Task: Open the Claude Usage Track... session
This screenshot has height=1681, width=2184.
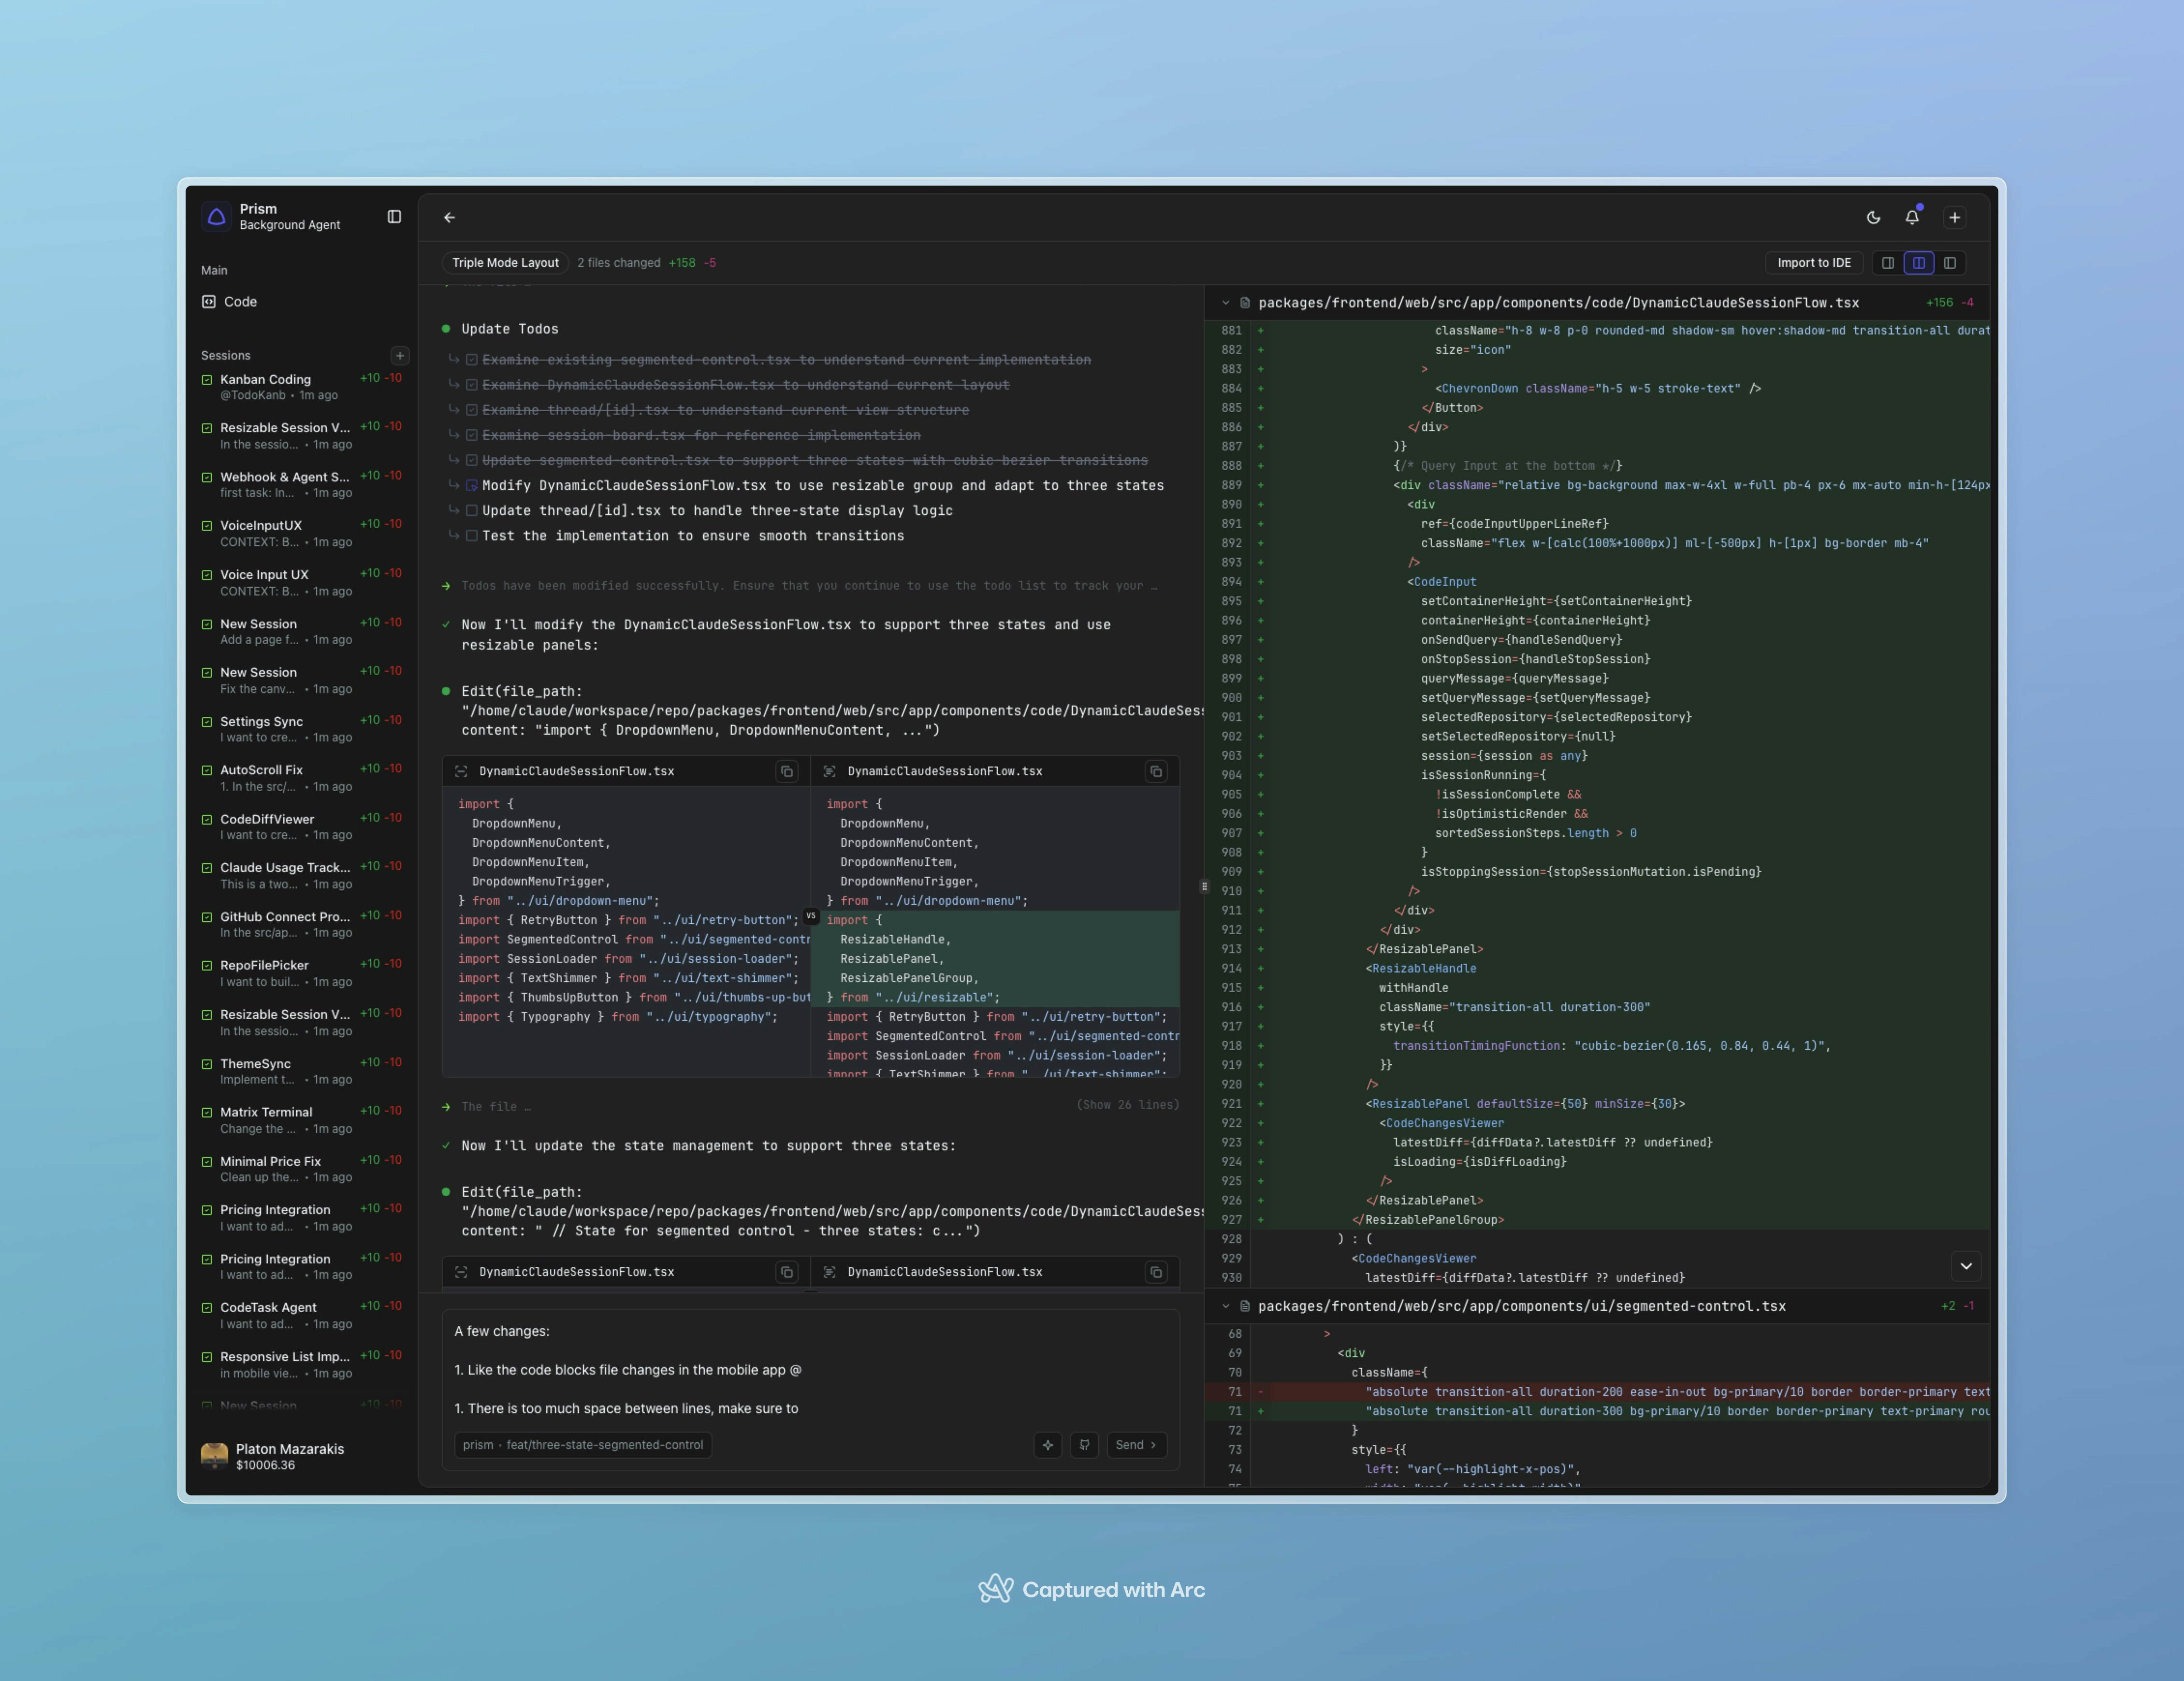Action: (x=302, y=875)
